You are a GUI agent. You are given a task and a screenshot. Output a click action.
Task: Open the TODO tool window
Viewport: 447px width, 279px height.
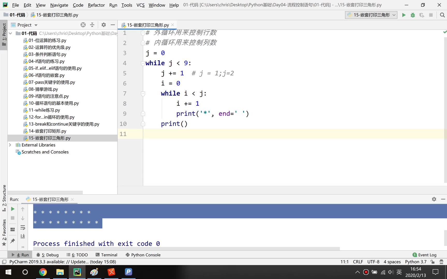(77, 255)
